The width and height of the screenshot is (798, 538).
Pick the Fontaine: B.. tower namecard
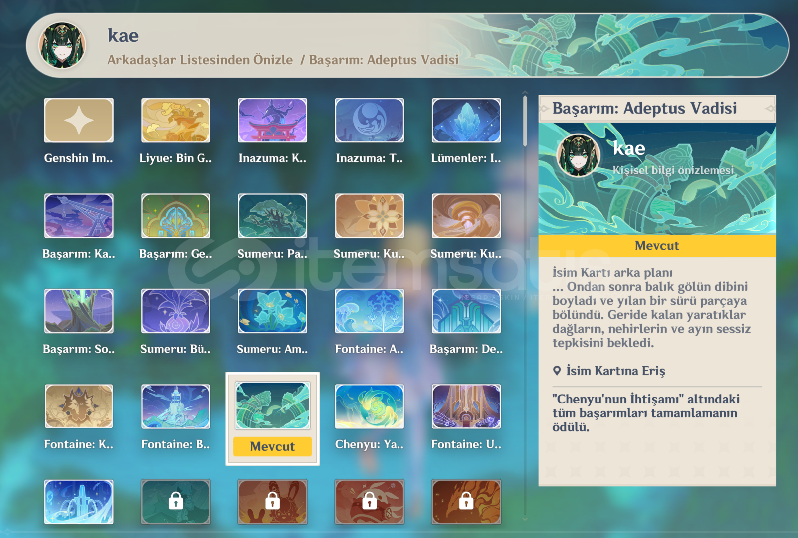click(x=176, y=406)
